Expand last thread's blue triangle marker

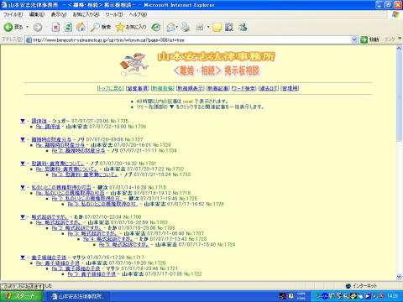[x=23, y=258]
